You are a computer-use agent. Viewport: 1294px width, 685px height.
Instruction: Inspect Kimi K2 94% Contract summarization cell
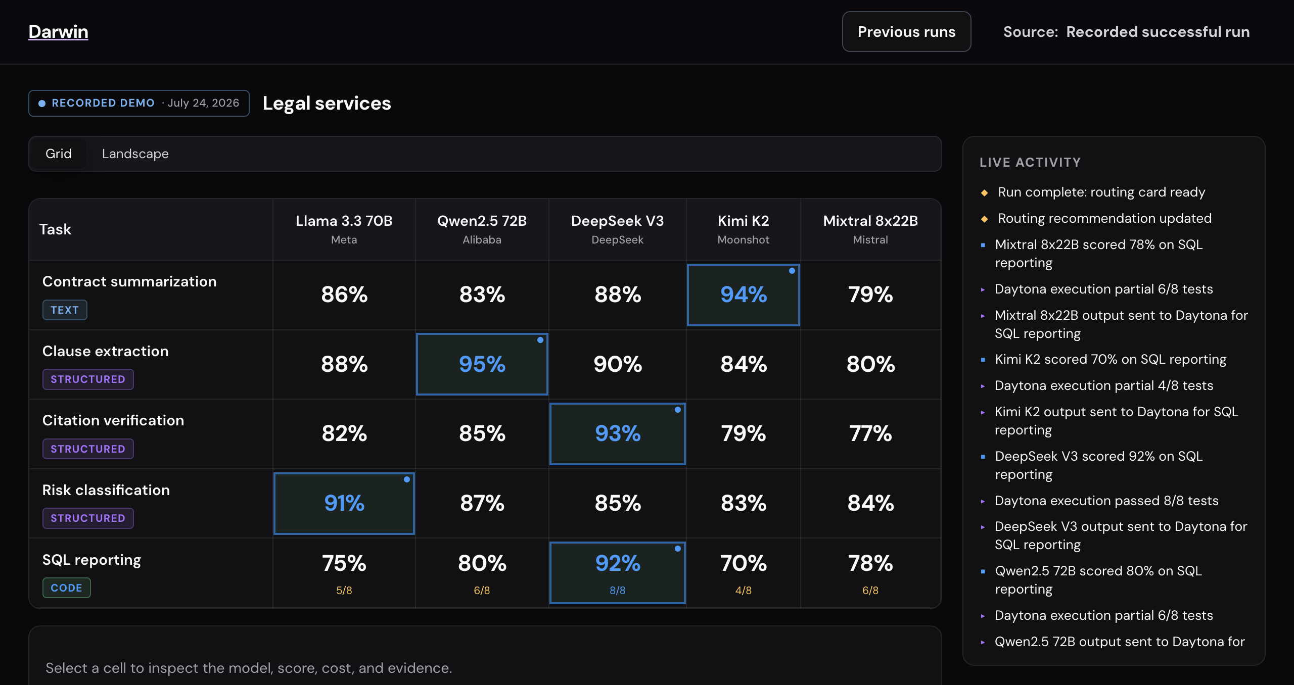(743, 295)
